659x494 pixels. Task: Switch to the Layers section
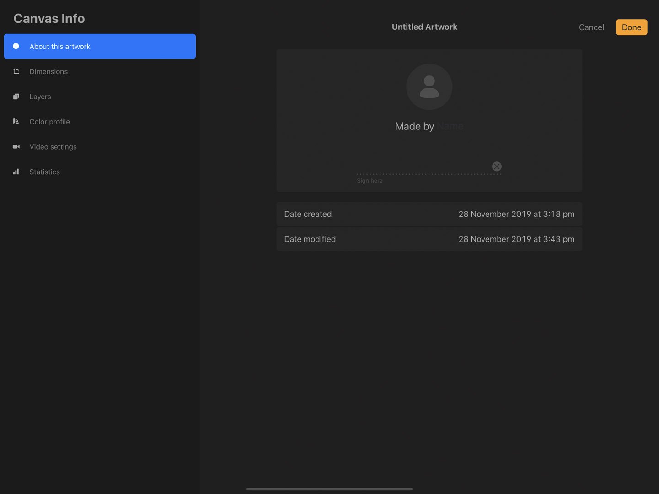[x=40, y=97]
